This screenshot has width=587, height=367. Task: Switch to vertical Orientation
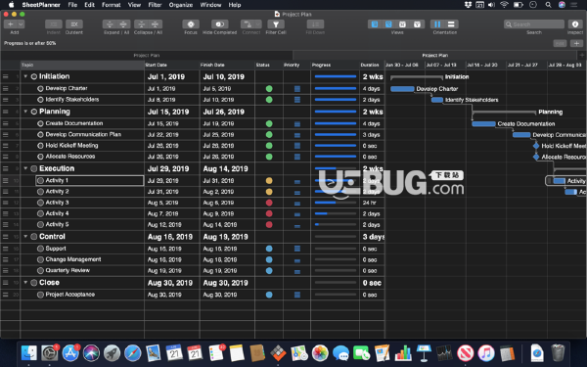click(437, 24)
